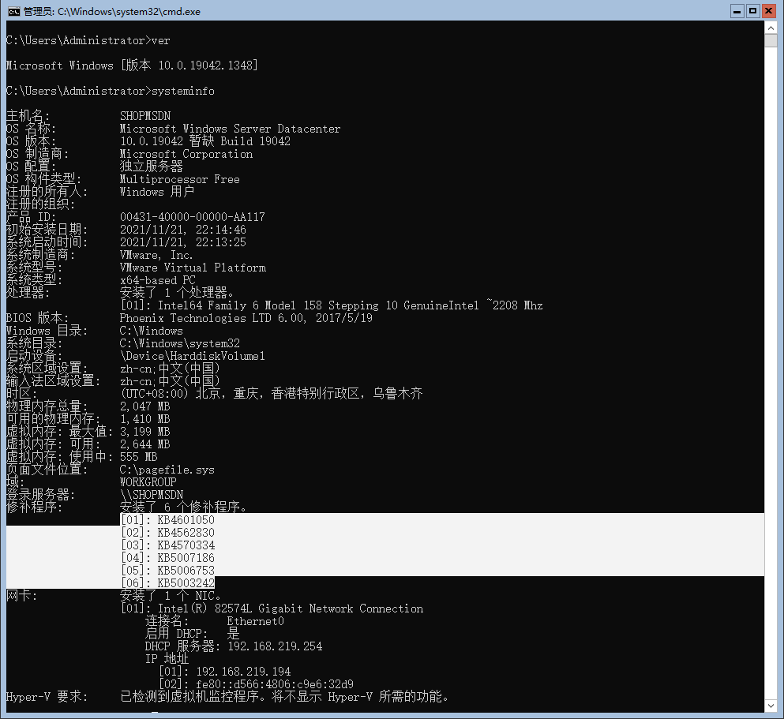Viewport: 784px width, 719px height.
Task: Click available physical memory '1,410 MB'
Action: point(145,419)
